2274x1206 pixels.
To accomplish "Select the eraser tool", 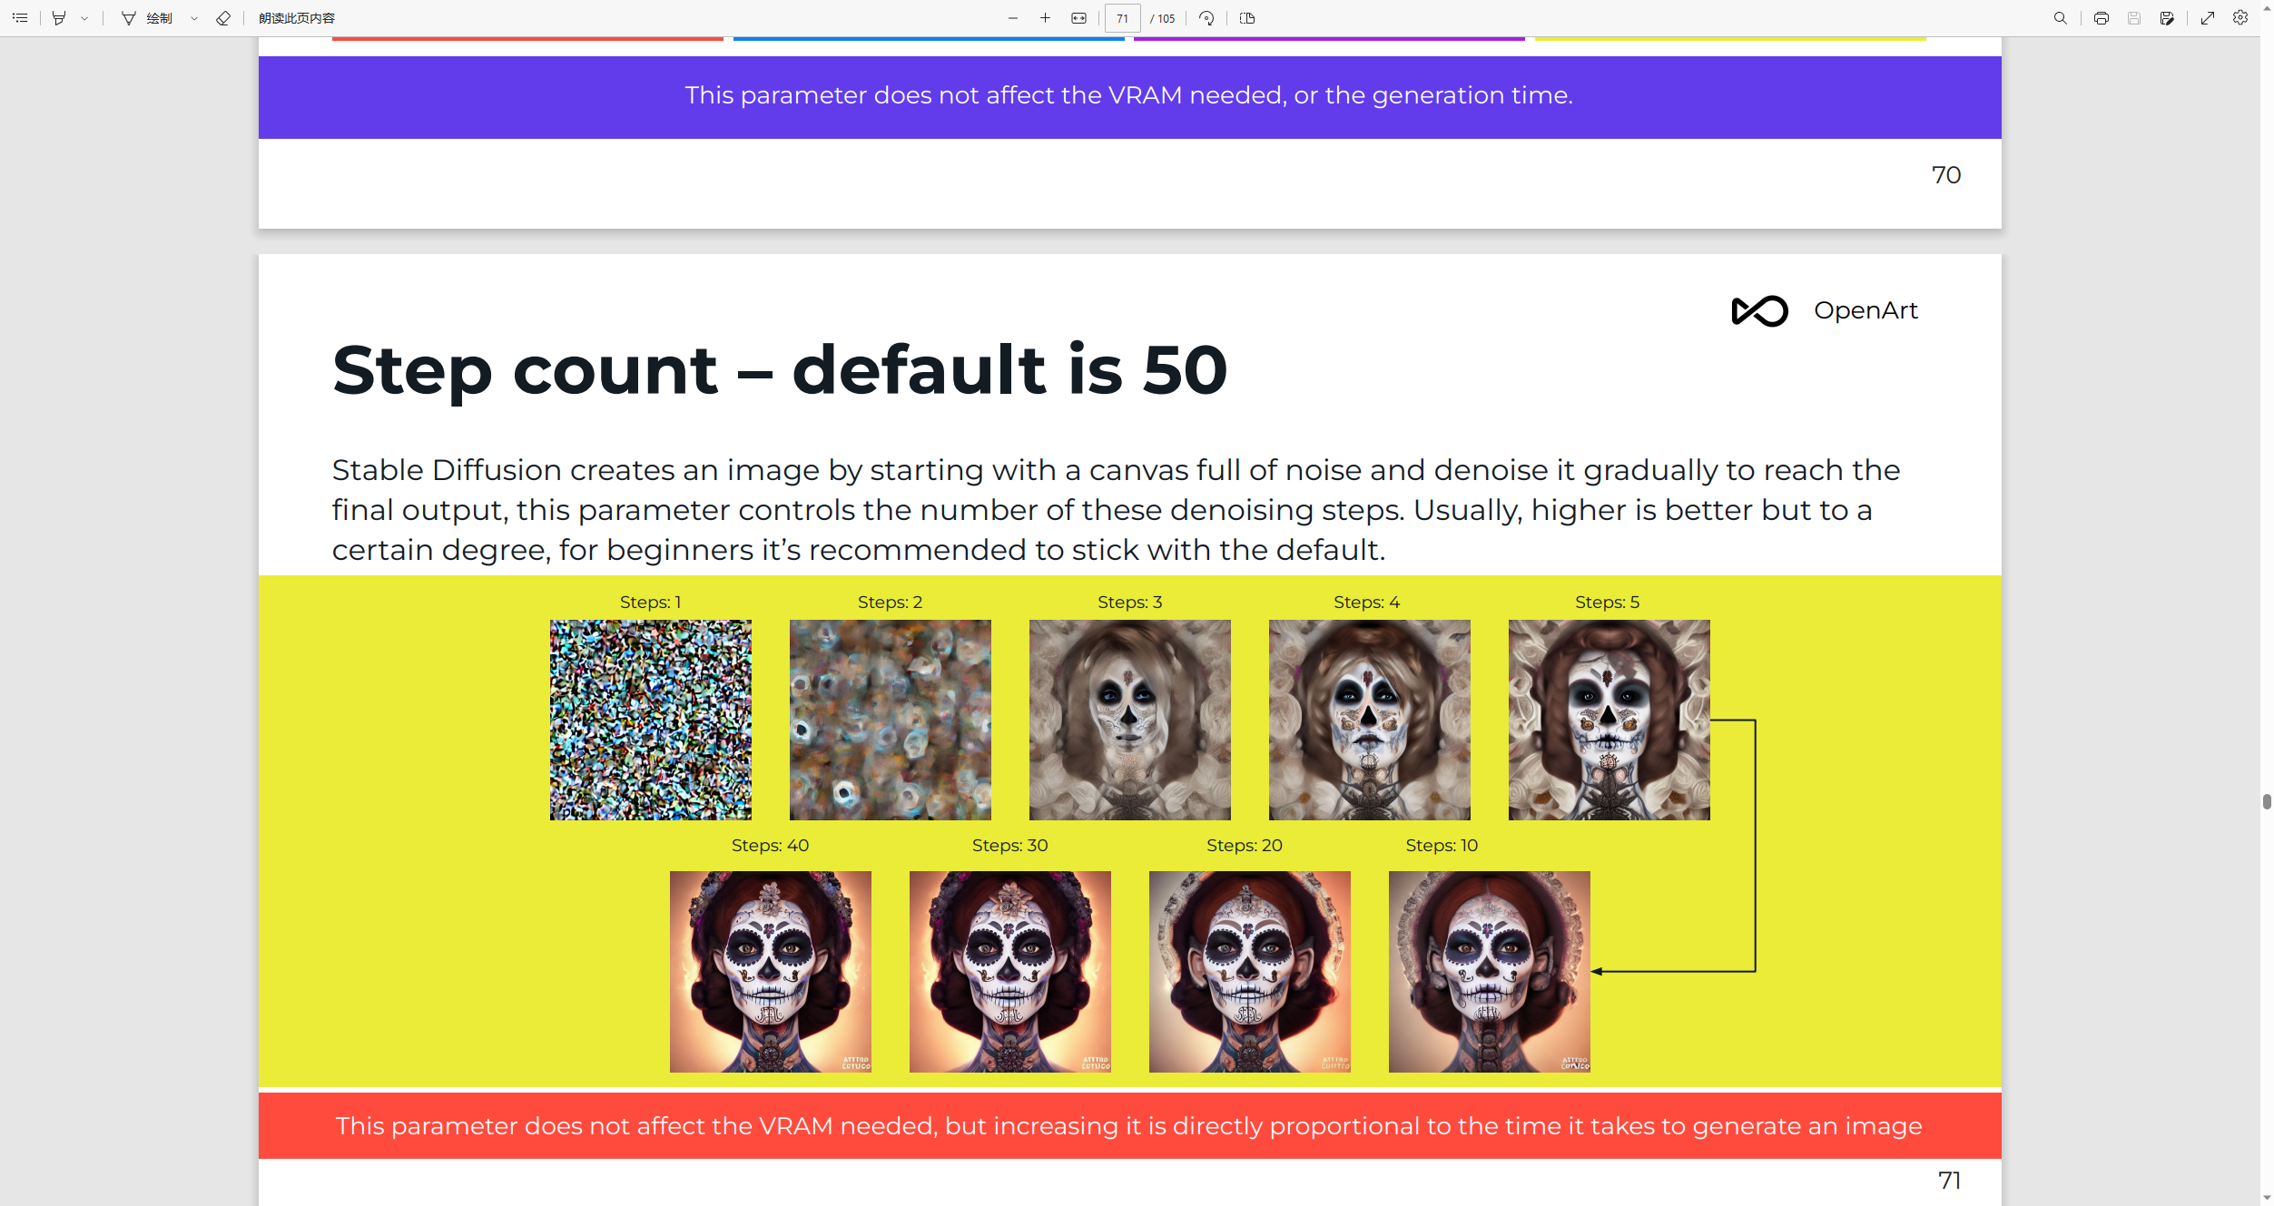I will coord(223,18).
